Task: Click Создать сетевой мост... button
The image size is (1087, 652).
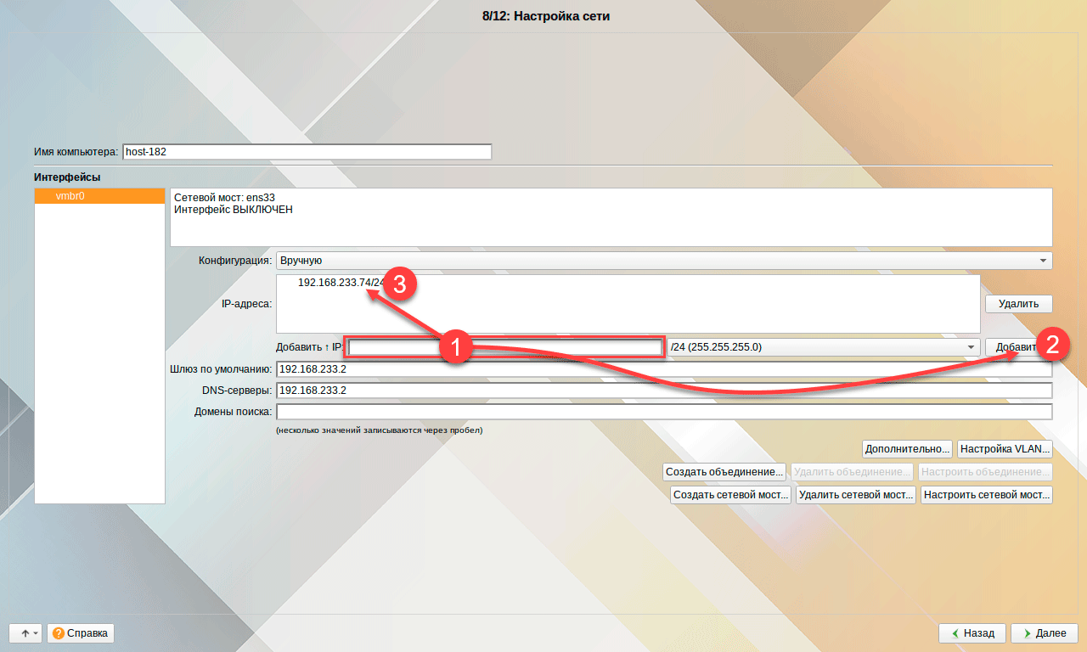Action: [731, 495]
